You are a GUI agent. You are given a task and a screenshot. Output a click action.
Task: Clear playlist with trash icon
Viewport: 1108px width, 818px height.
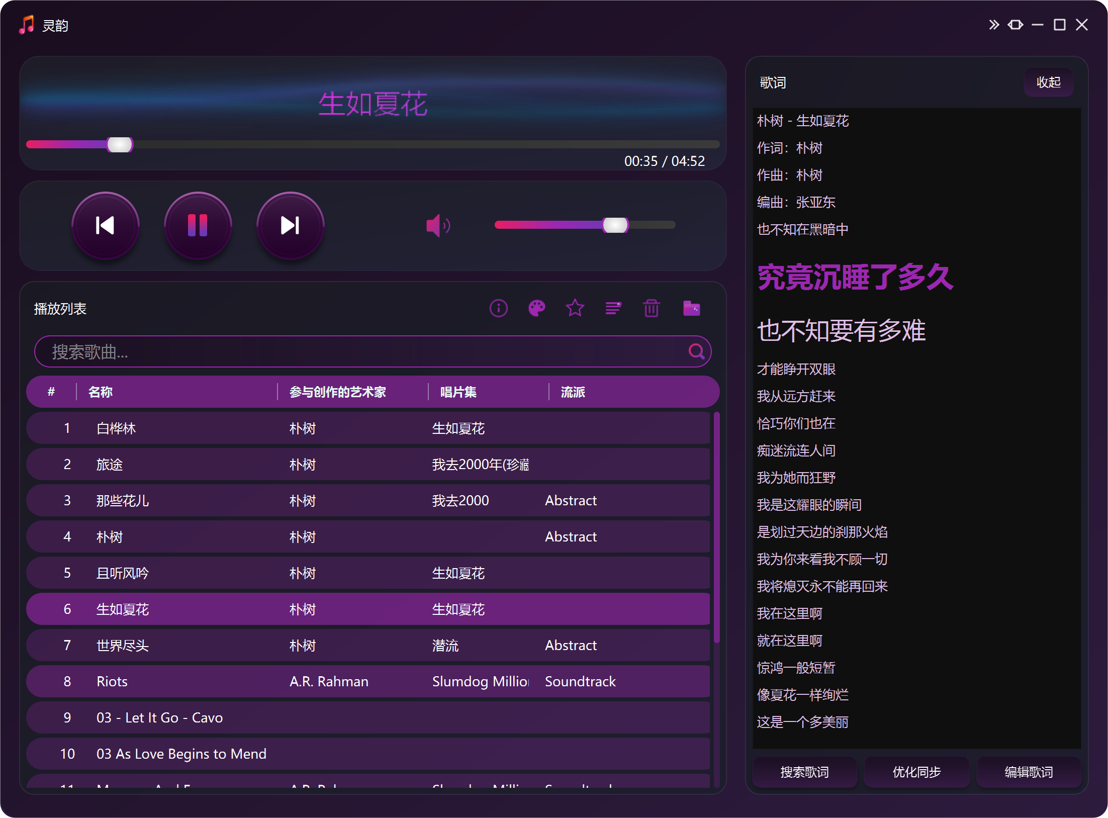(x=652, y=308)
